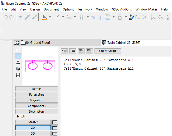Image resolution: width=172 pixels, height=136 pixels.
Task: Click the Adjust icon near toolbar end
Action: (167, 17)
